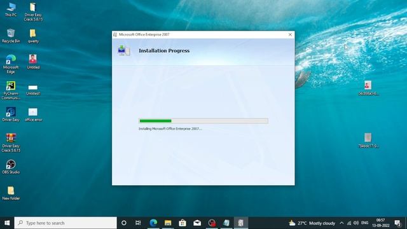The image size is (407, 229).
Task: Select the OBS Studio desktop shortcut
Action: point(11,167)
